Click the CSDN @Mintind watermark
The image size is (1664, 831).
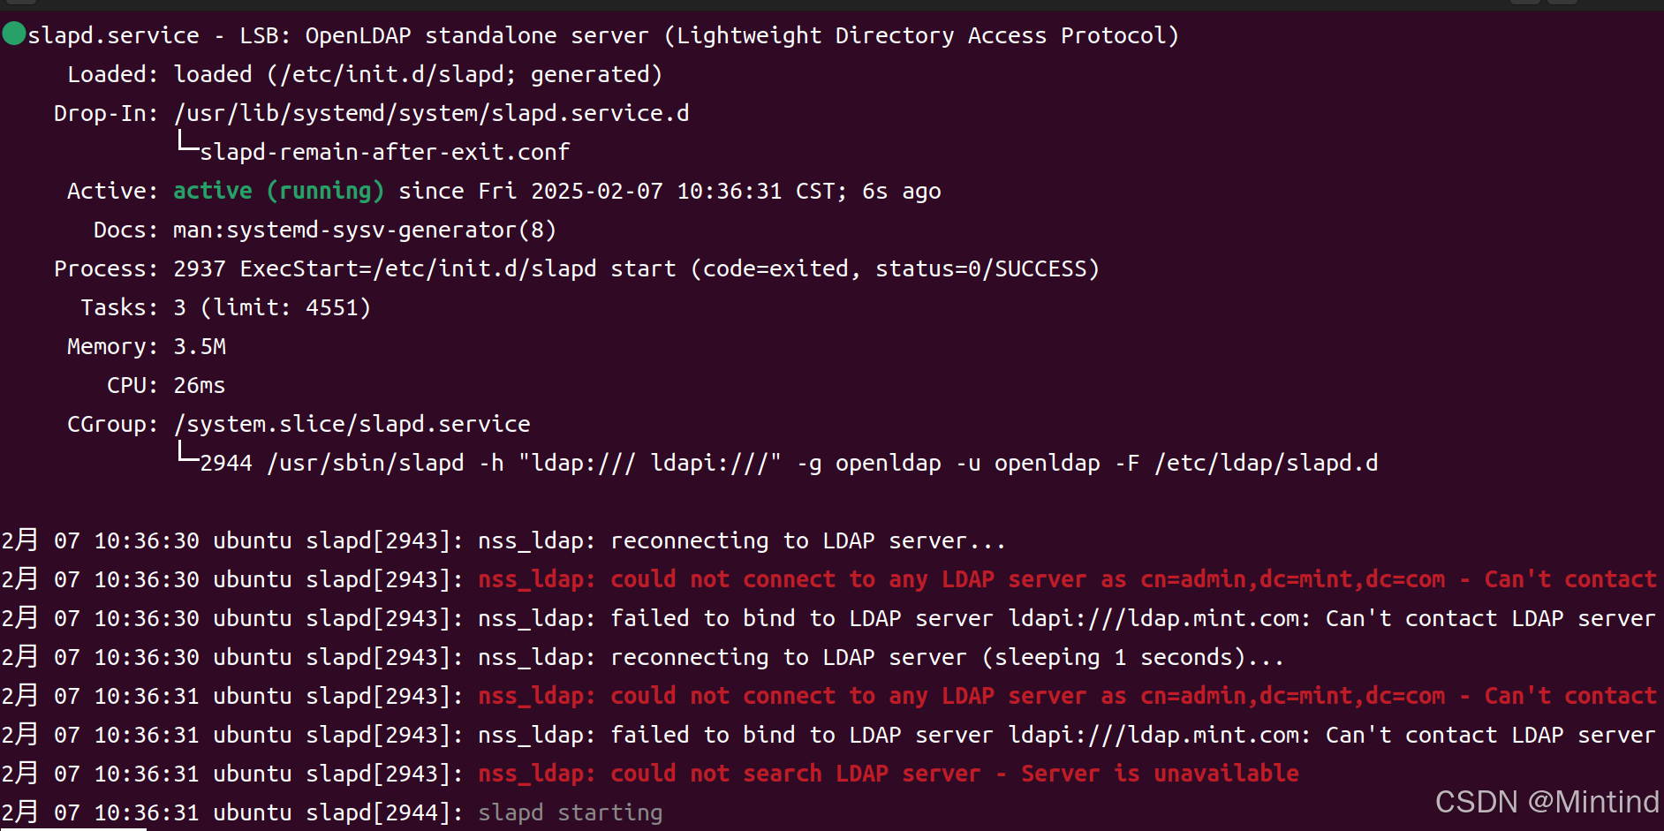click(1547, 802)
